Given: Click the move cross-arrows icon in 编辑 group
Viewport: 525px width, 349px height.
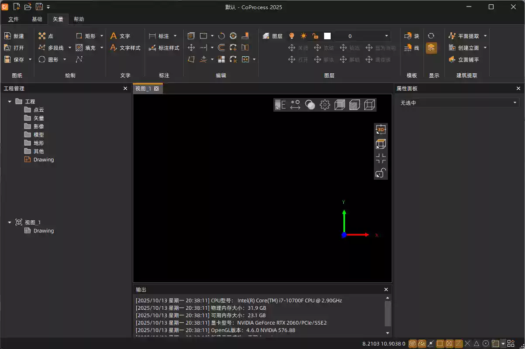Looking at the screenshot, I should 191,48.
